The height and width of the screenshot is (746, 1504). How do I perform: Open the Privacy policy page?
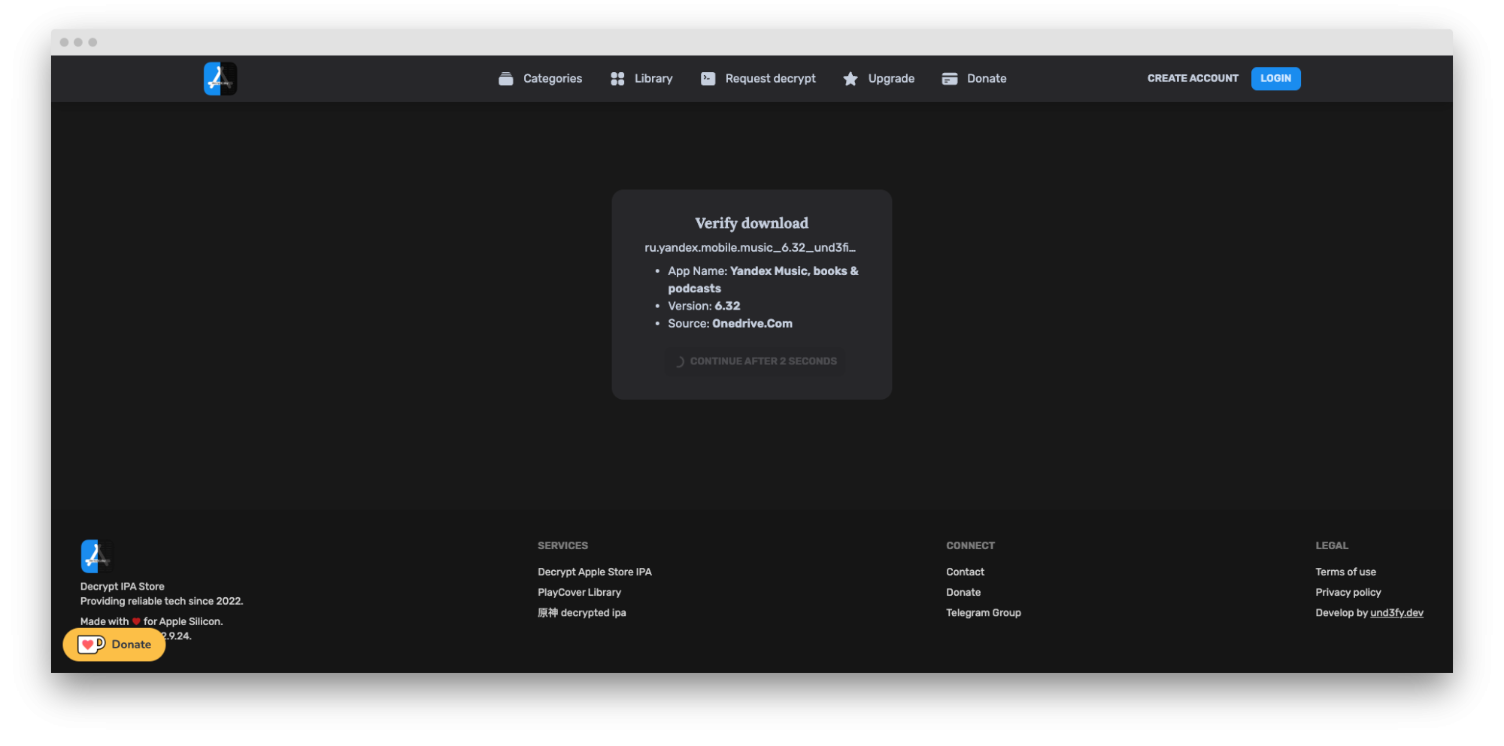tap(1348, 592)
